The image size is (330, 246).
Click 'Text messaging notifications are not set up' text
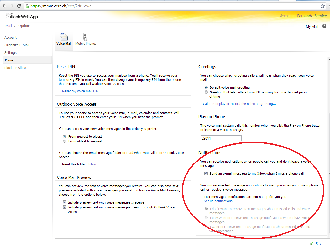[245, 197]
